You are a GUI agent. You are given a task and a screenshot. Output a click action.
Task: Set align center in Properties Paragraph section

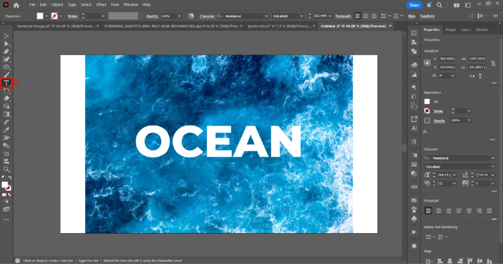(x=439, y=211)
